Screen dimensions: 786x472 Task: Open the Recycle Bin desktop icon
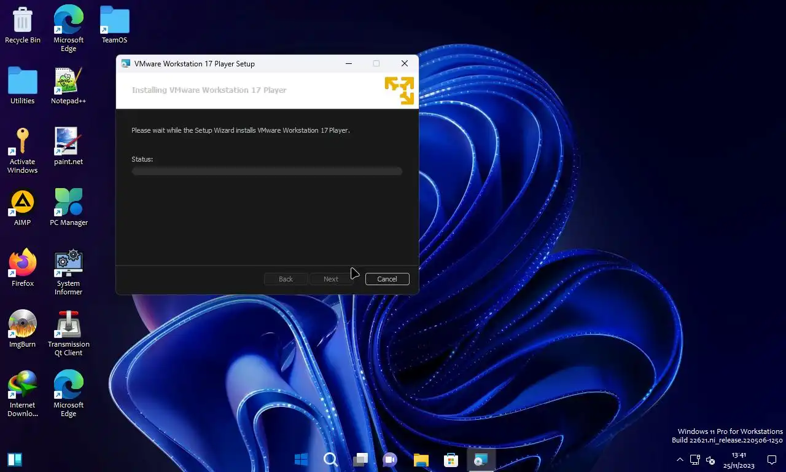23,25
